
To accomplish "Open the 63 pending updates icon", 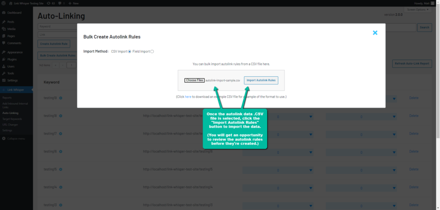I will click(x=51, y=3).
